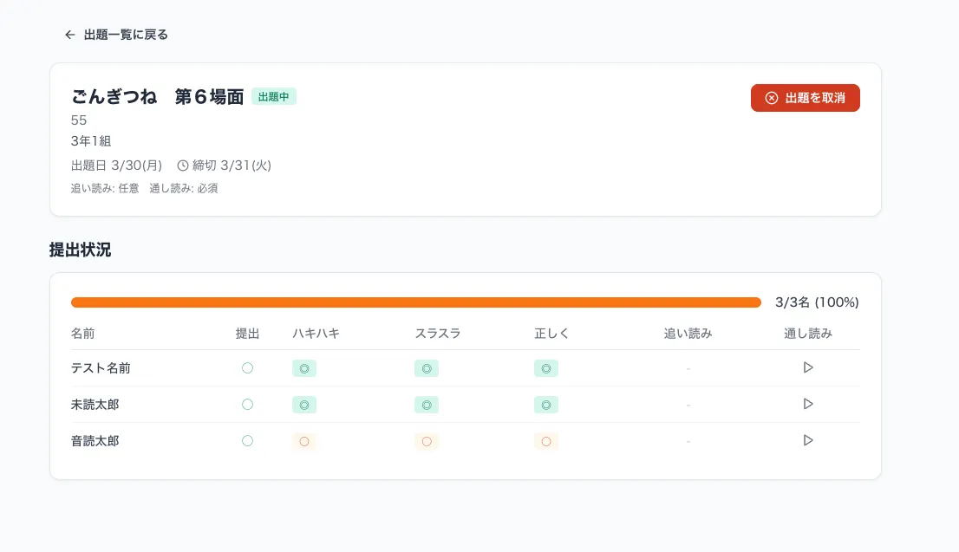Click the 出題中 status badge
Image resolution: width=959 pixels, height=552 pixels.
[x=274, y=97]
